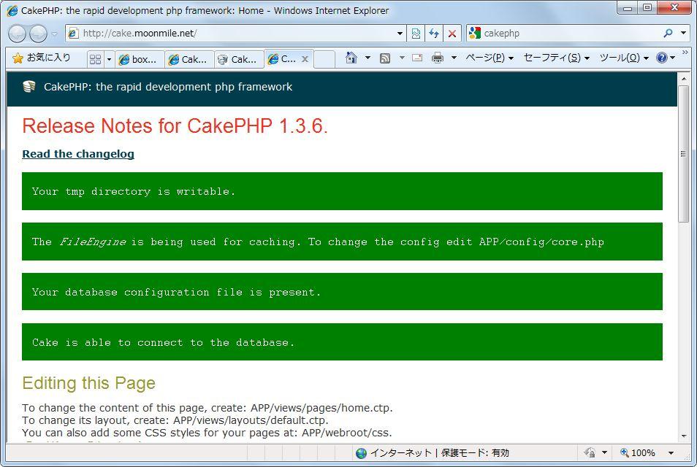697x467 pixels.
Task: Toggle Compatibility View icon in address bar
Action: 416,34
